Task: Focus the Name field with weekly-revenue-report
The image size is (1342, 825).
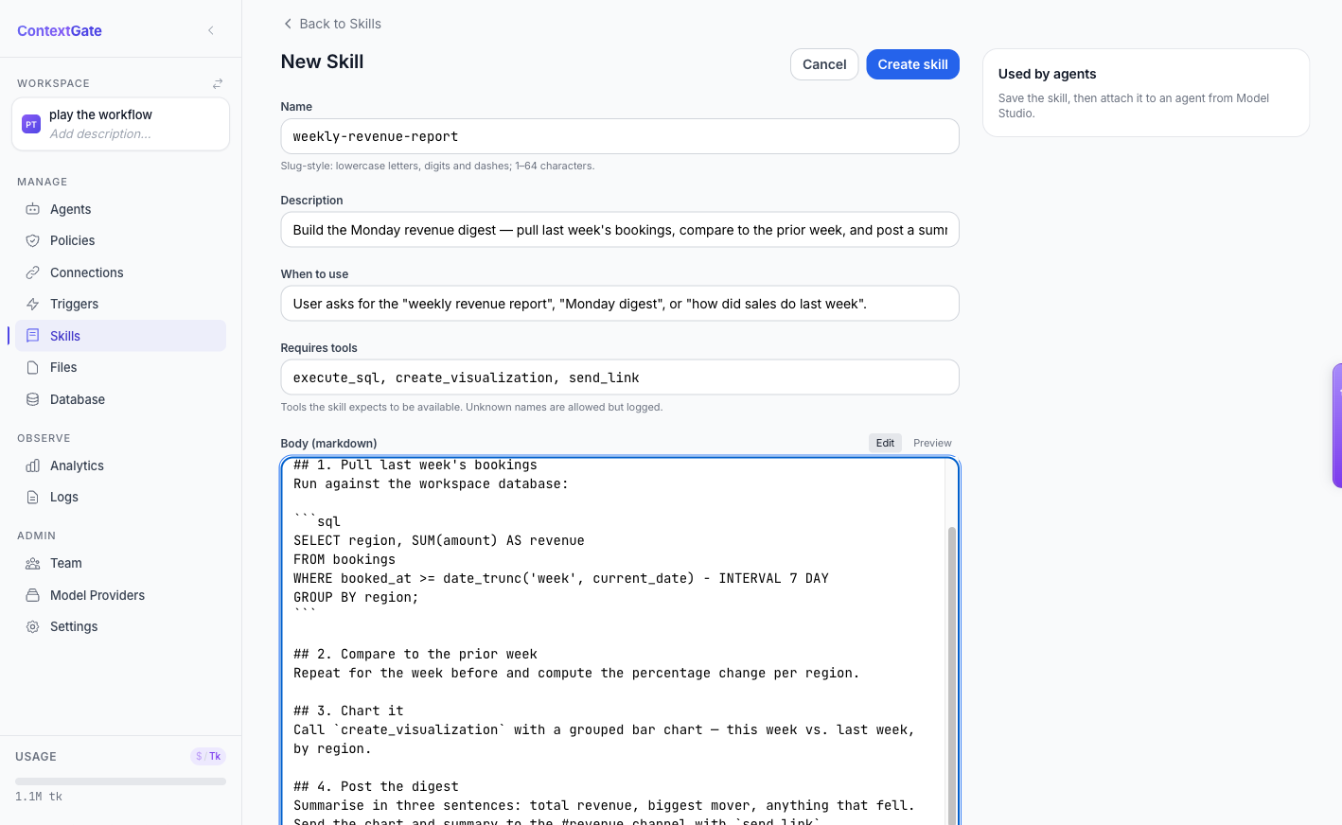Action: click(x=620, y=136)
